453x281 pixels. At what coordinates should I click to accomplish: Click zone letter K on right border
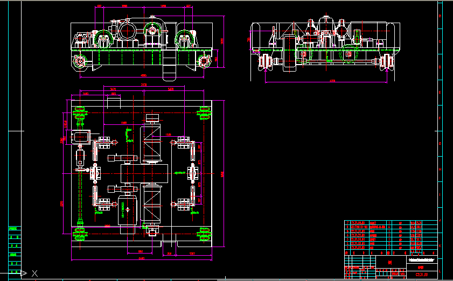click(x=440, y=245)
